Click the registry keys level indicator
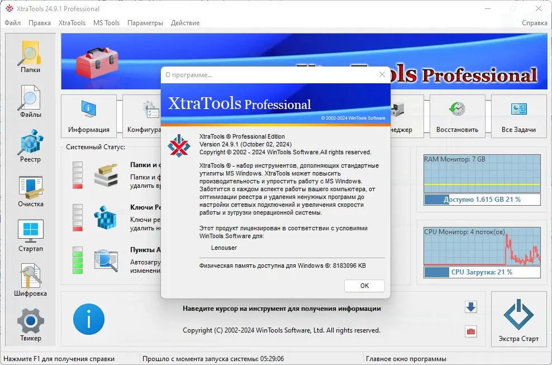The width and height of the screenshot is (552, 365). 78,217
